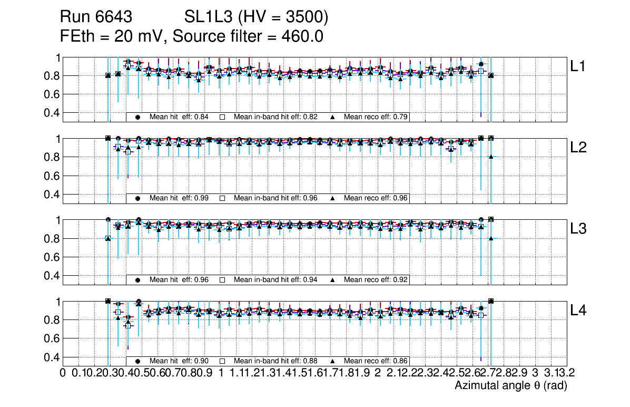
Task: Click the 'Azimutal angle θ (rad)' axis title
Action: [510, 386]
